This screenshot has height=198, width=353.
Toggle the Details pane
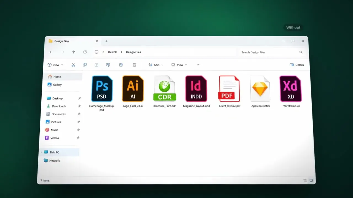(x=297, y=65)
